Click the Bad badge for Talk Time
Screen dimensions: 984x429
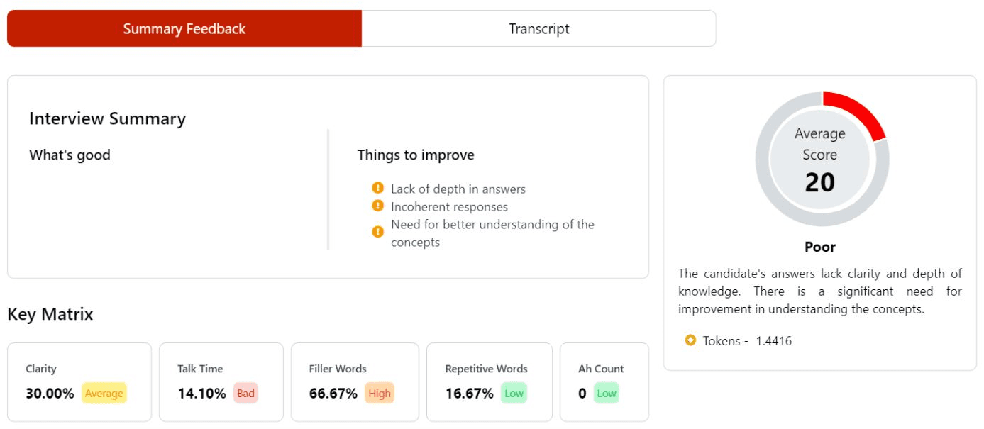245,394
